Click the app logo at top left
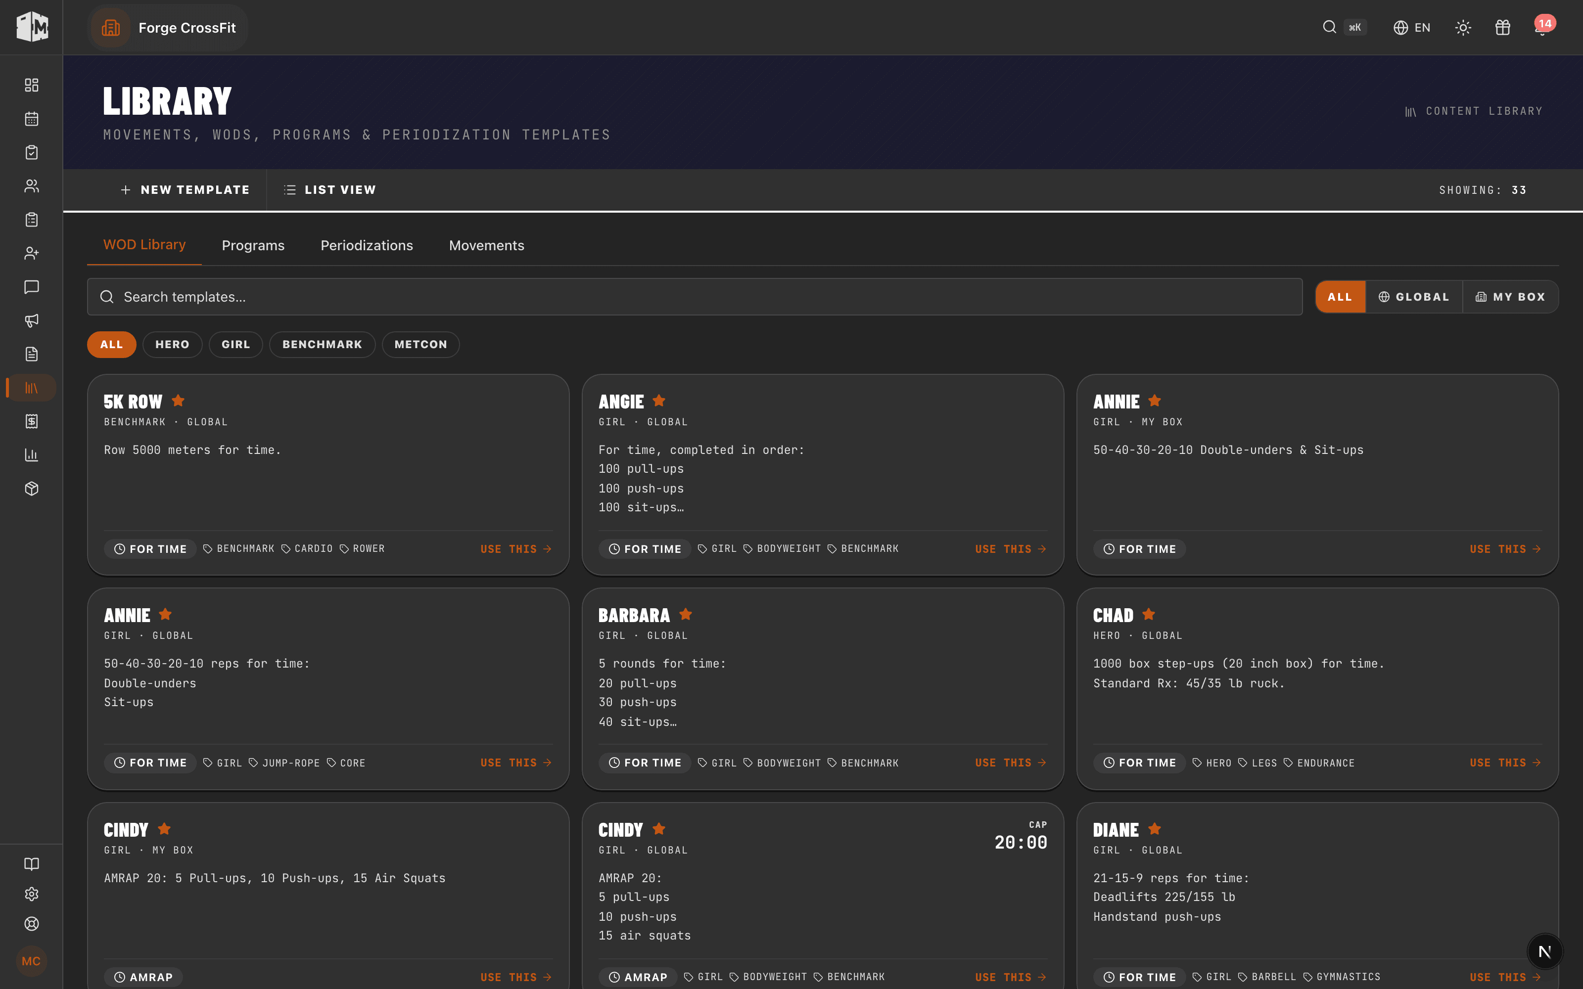 [x=31, y=27]
